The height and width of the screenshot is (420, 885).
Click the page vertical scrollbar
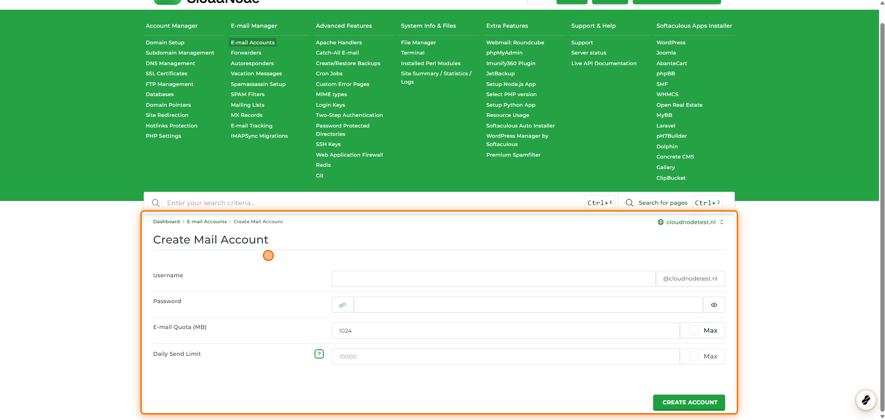882,208
